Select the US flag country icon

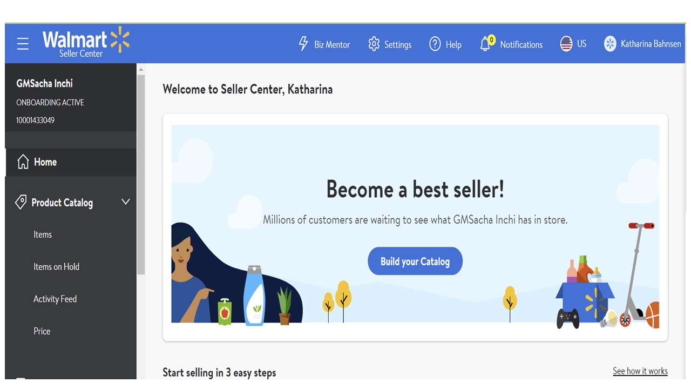[x=566, y=44]
